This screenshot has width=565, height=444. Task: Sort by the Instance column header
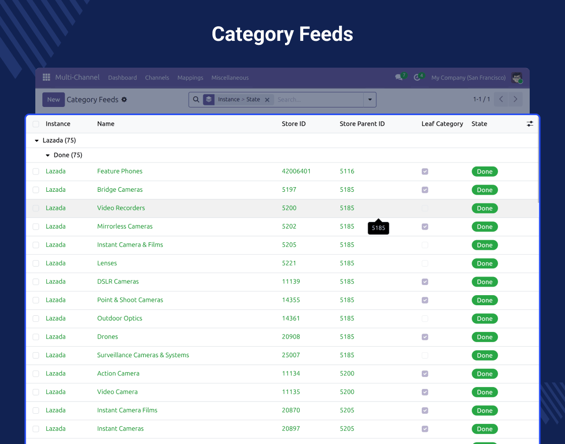(x=58, y=124)
